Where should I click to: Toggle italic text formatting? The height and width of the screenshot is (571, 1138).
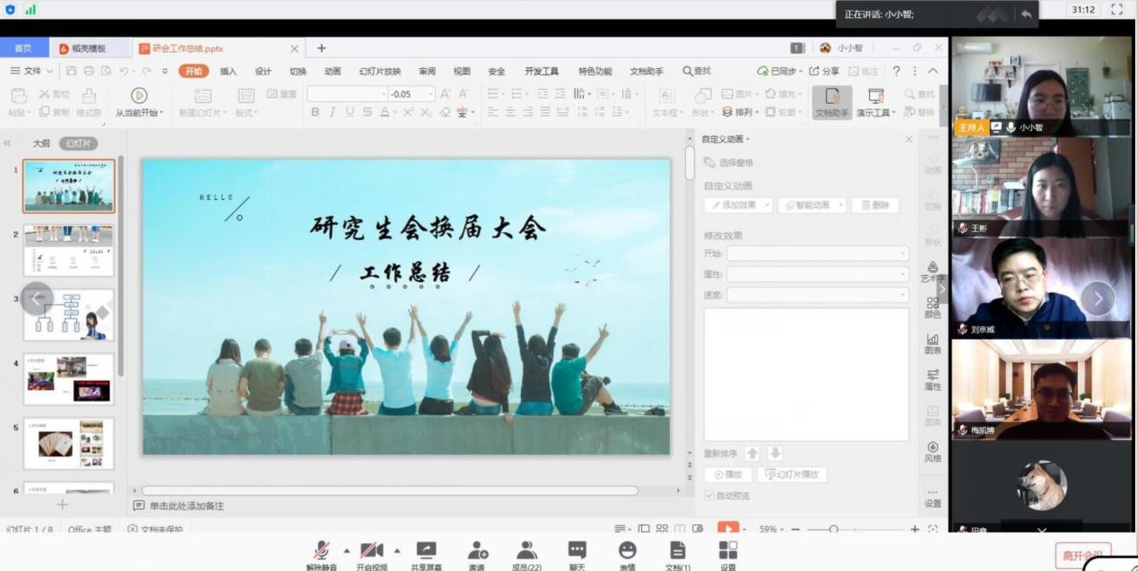(332, 112)
